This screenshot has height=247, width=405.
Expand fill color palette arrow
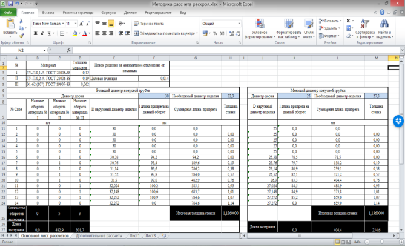click(x=79, y=33)
